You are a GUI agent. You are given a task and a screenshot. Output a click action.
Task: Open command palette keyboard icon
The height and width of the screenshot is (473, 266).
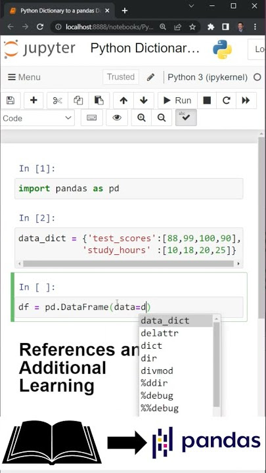pyautogui.click(x=92, y=118)
